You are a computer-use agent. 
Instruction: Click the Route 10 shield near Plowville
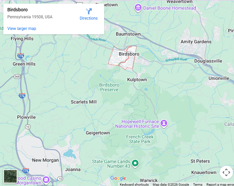(28, 127)
